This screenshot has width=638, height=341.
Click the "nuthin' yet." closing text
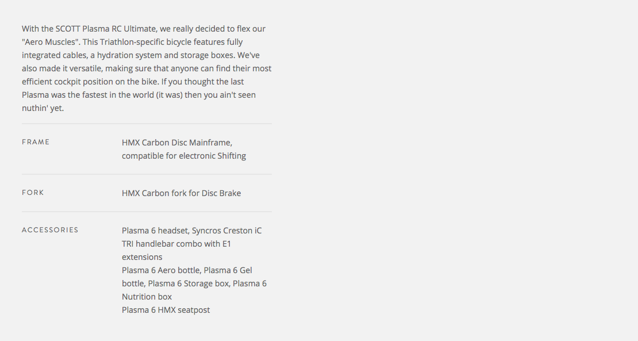pyautogui.click(x=43, y=108)
